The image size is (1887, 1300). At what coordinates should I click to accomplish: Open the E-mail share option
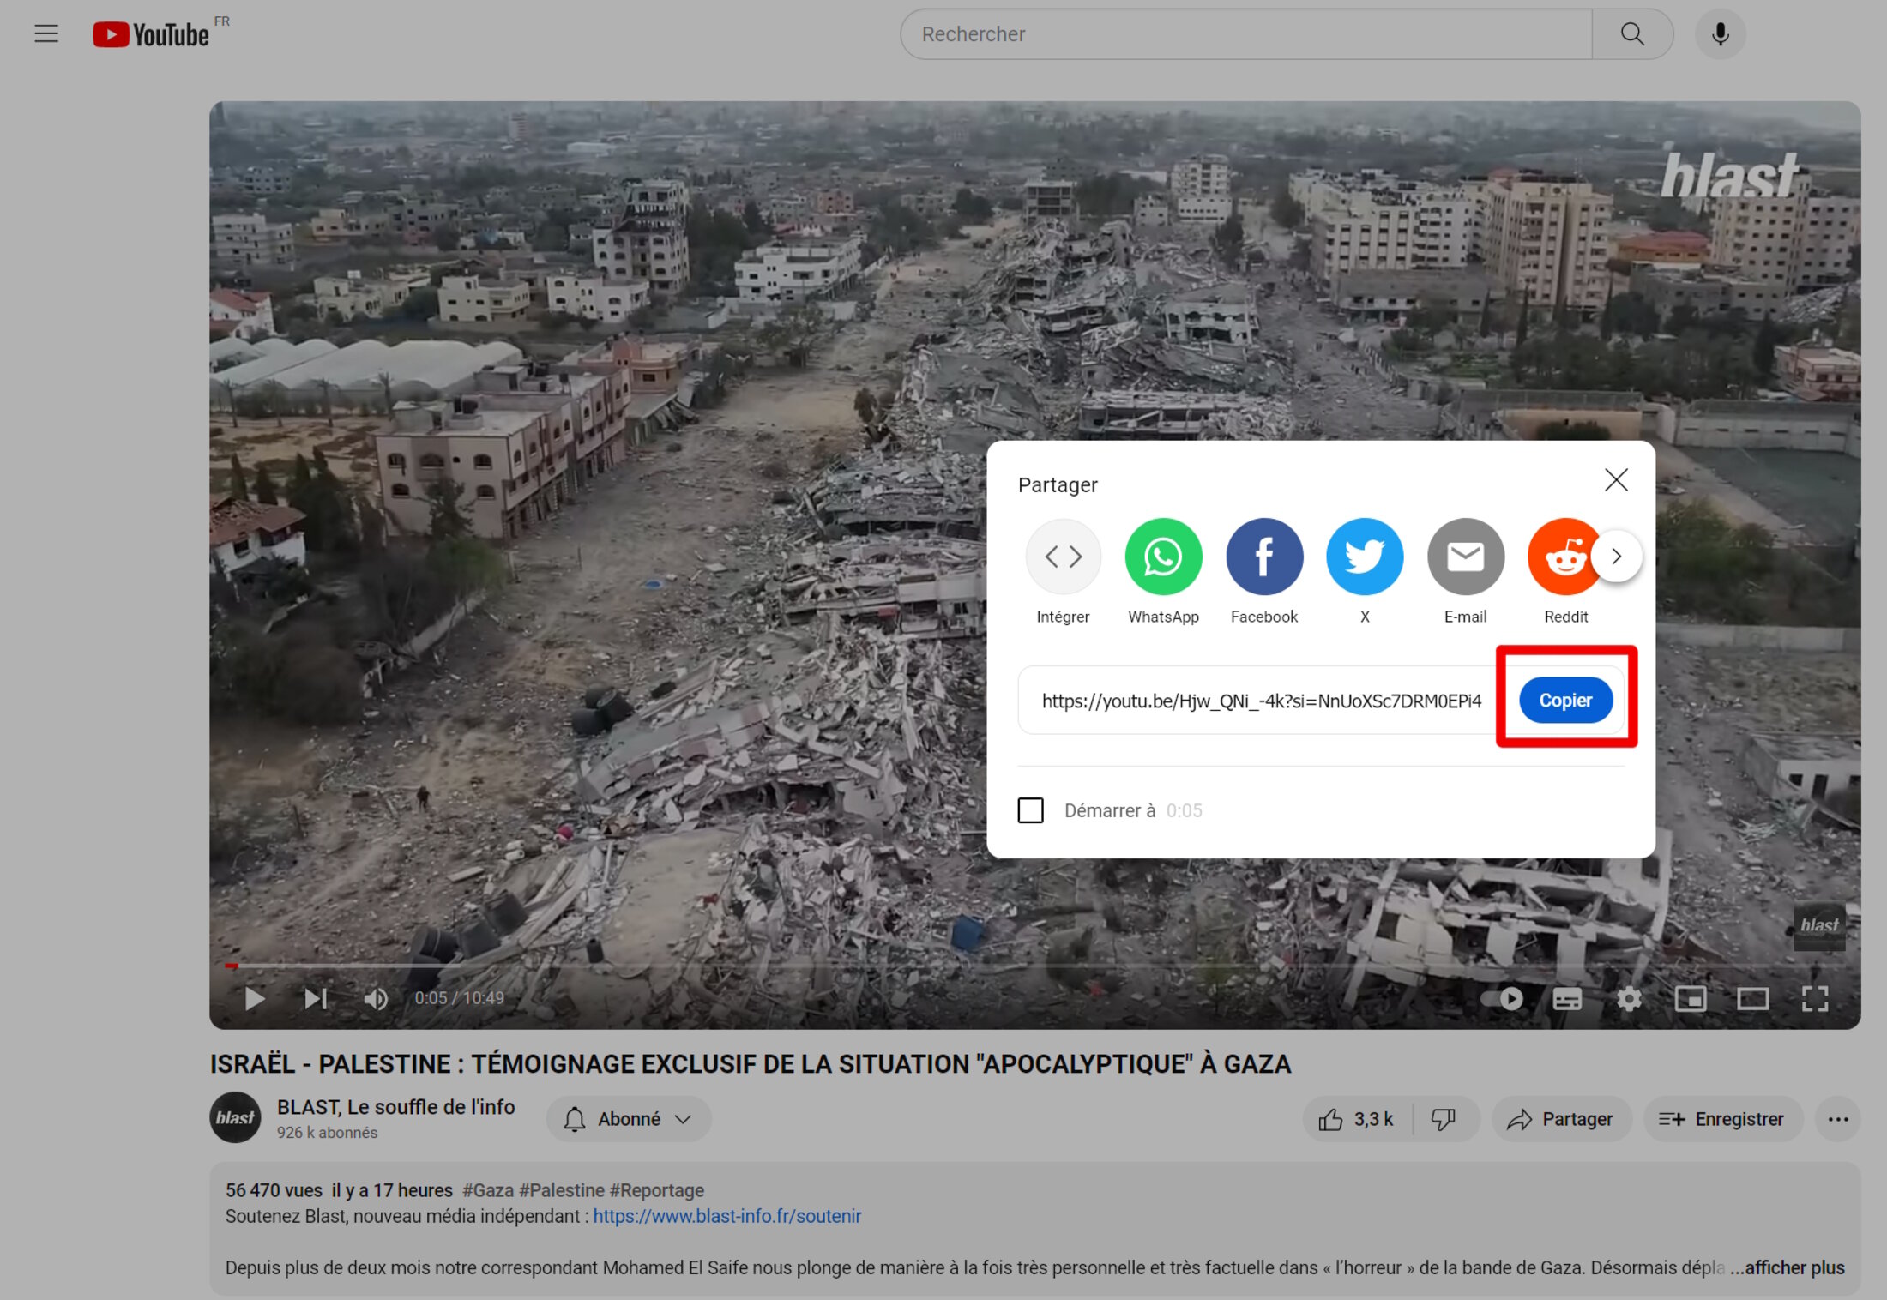pyautogui.click(x=1465, y=557)
